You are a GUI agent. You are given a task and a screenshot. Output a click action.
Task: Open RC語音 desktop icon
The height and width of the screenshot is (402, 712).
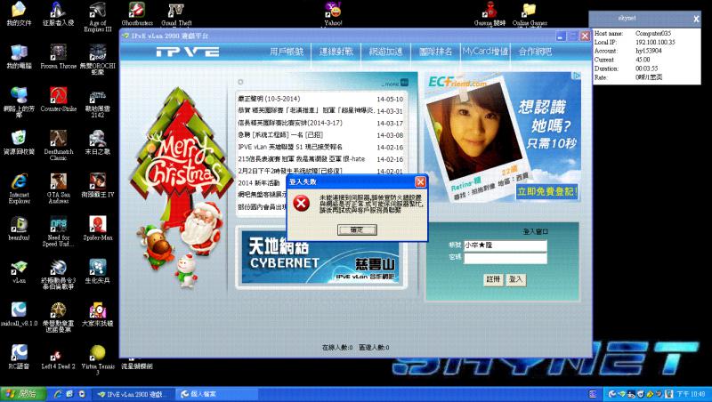pos(19,357)
